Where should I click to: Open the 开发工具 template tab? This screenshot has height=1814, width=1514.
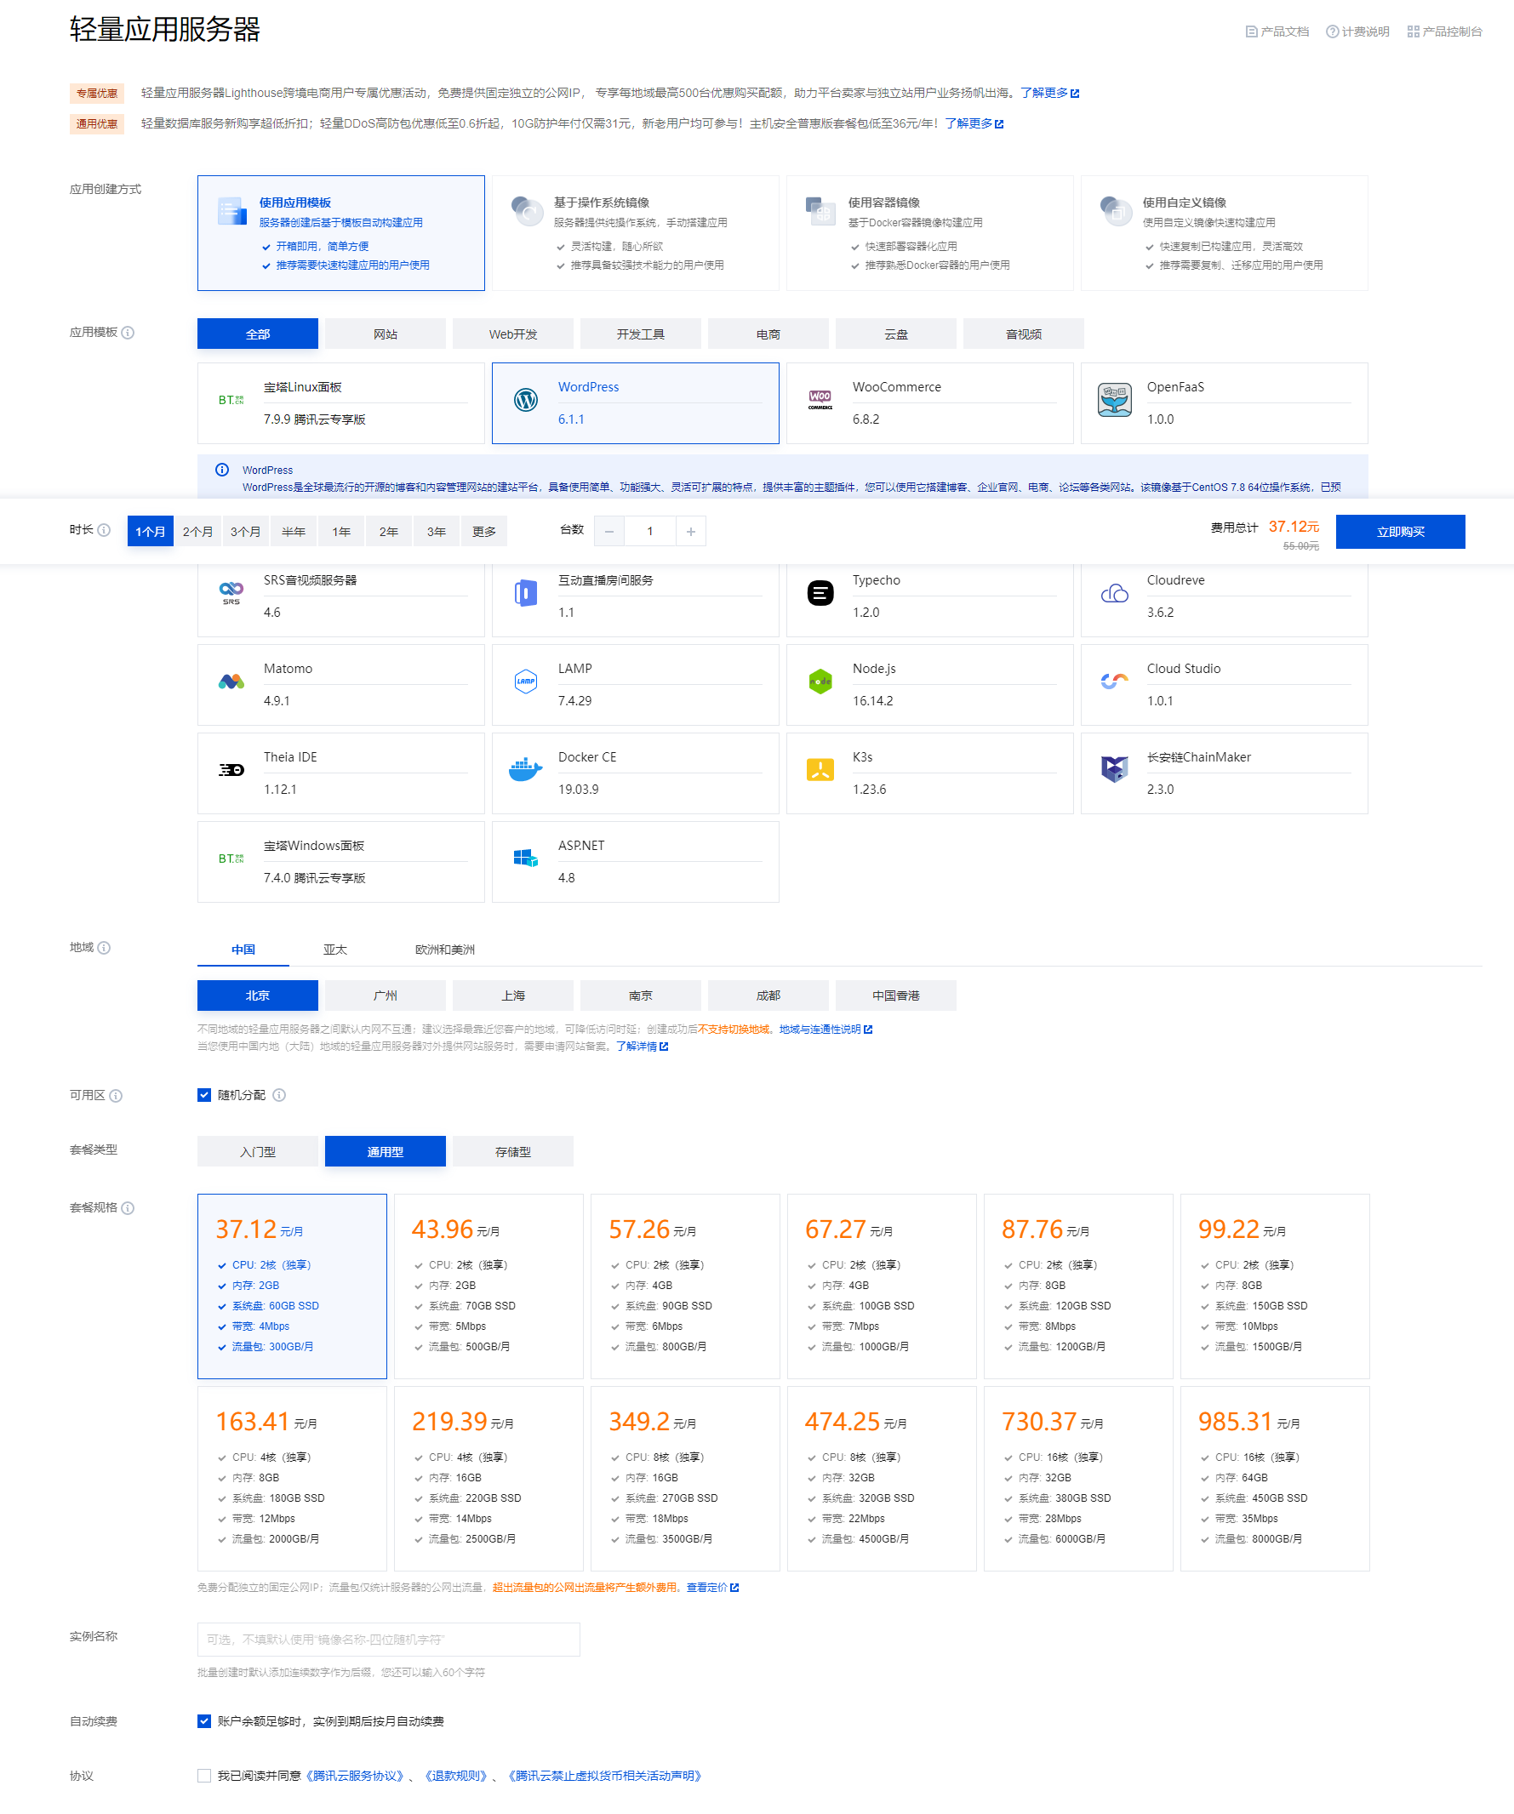click(x=640, y=334)
